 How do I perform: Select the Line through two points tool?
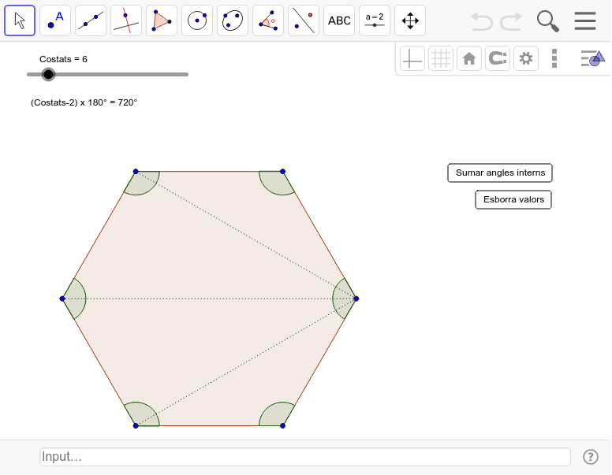click(x=91, y=20)
